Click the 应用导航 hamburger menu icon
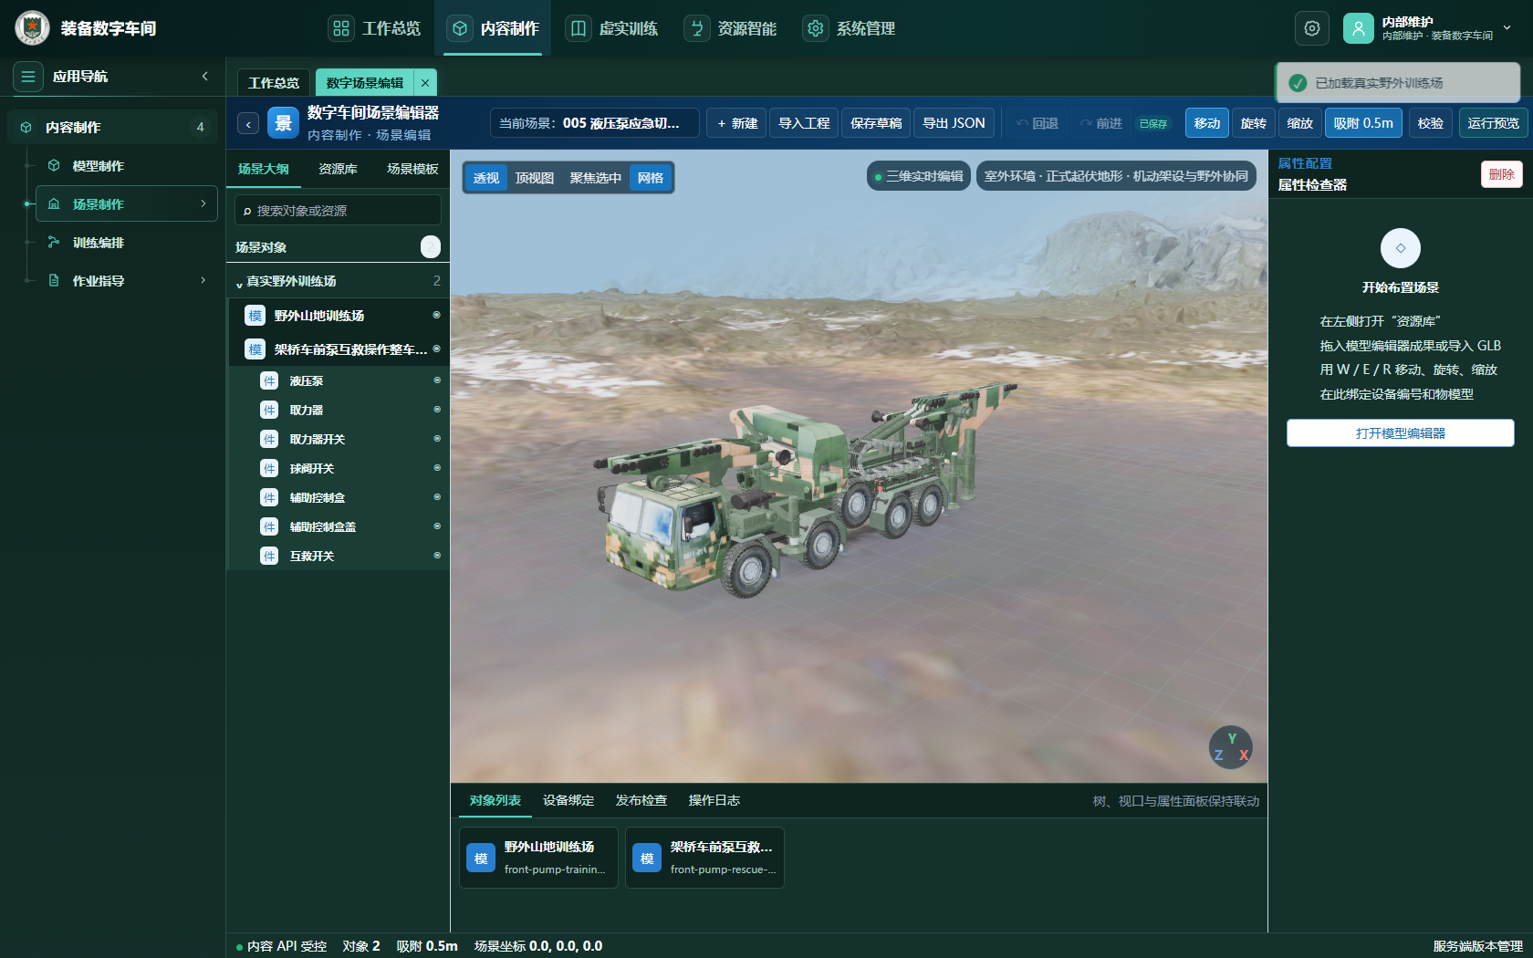 (28, 77)
